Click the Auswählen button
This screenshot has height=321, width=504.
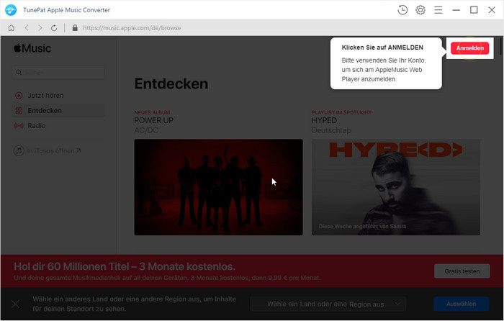click(x=462, y=304)
